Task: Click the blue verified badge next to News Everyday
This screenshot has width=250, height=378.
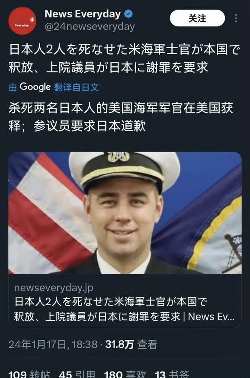Action: [x=128, y=14]
